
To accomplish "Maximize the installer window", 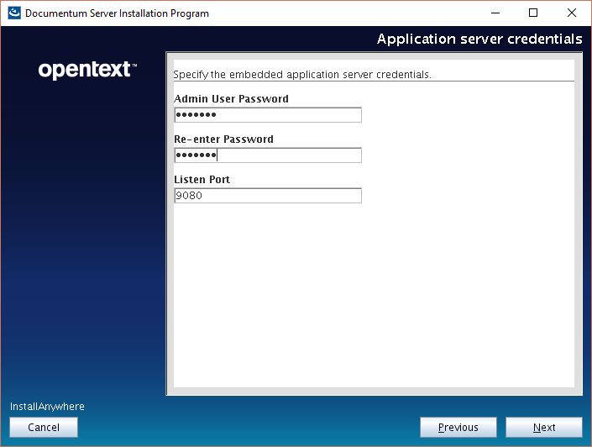I will coord(532,13).
